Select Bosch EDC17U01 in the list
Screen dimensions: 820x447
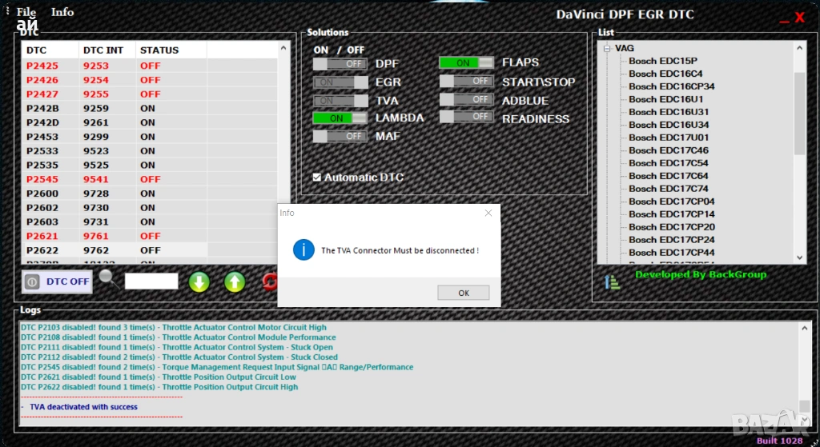pyautogui.click(x=669, y=138)
